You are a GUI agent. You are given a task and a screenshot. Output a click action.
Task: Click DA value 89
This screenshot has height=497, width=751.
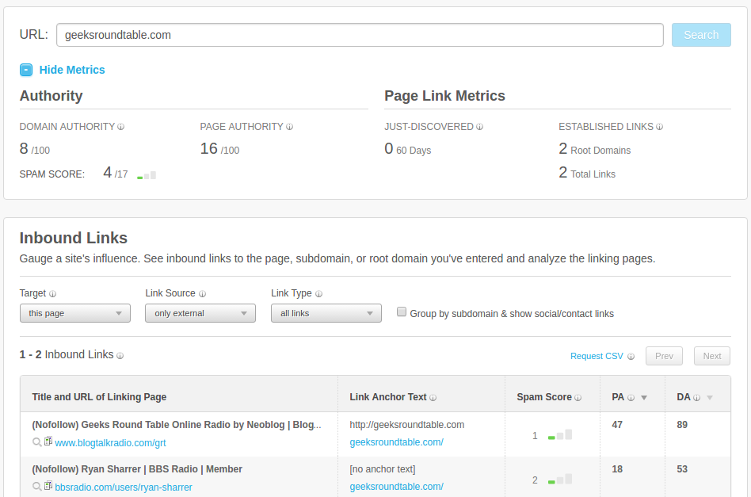(682, 425)
